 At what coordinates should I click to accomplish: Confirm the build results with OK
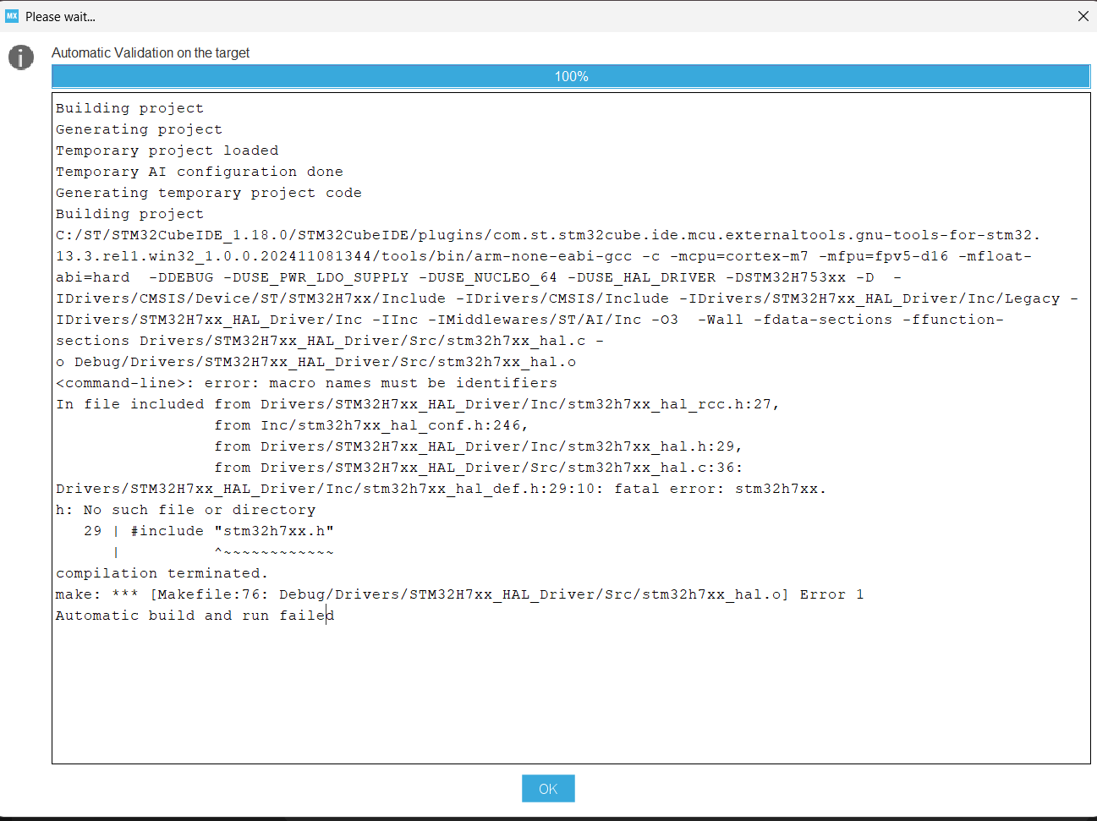(547, 788)
